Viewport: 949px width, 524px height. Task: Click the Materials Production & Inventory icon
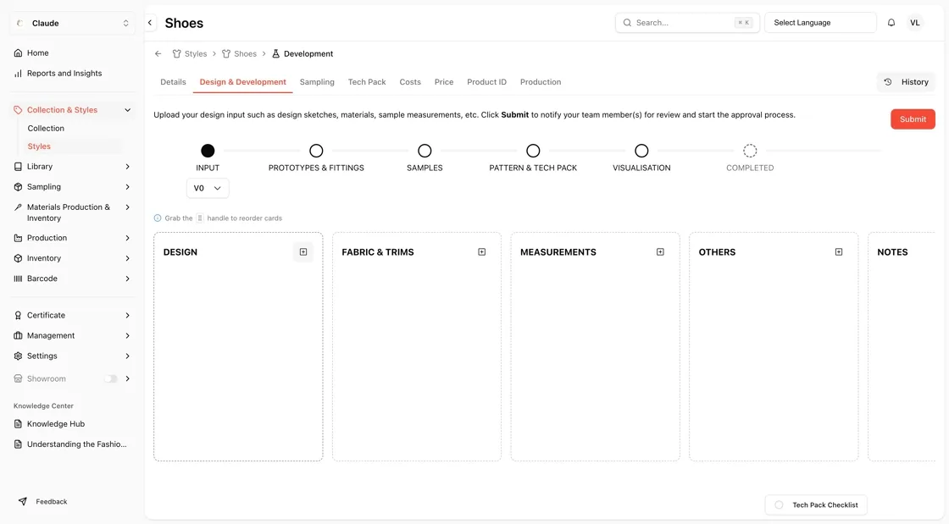coord(18,207)
